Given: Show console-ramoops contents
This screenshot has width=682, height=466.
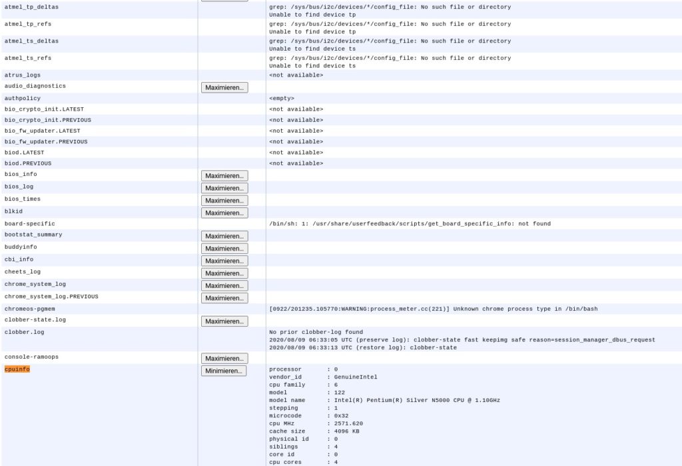Looking at the screenshot, I should [224, 358].
